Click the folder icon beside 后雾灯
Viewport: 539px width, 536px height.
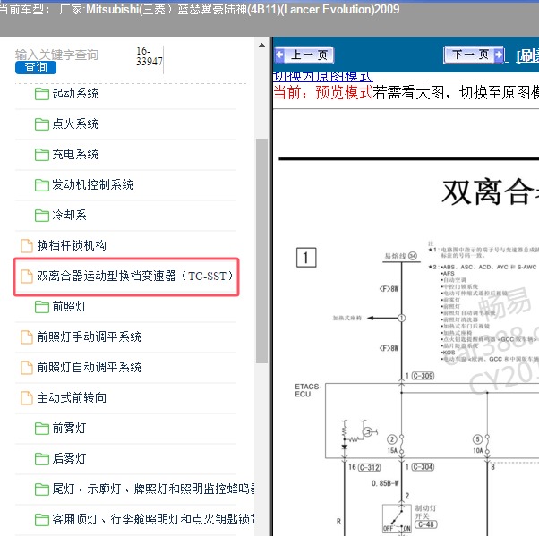[41, 459]
